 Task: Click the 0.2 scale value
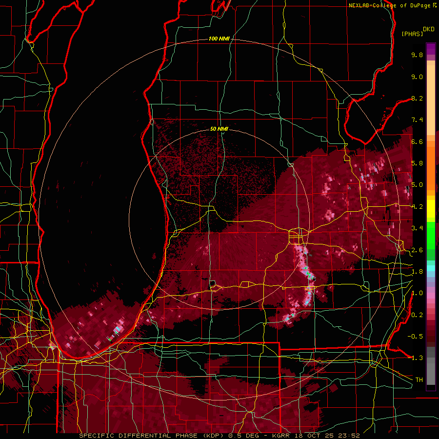[x=417, y=315]
